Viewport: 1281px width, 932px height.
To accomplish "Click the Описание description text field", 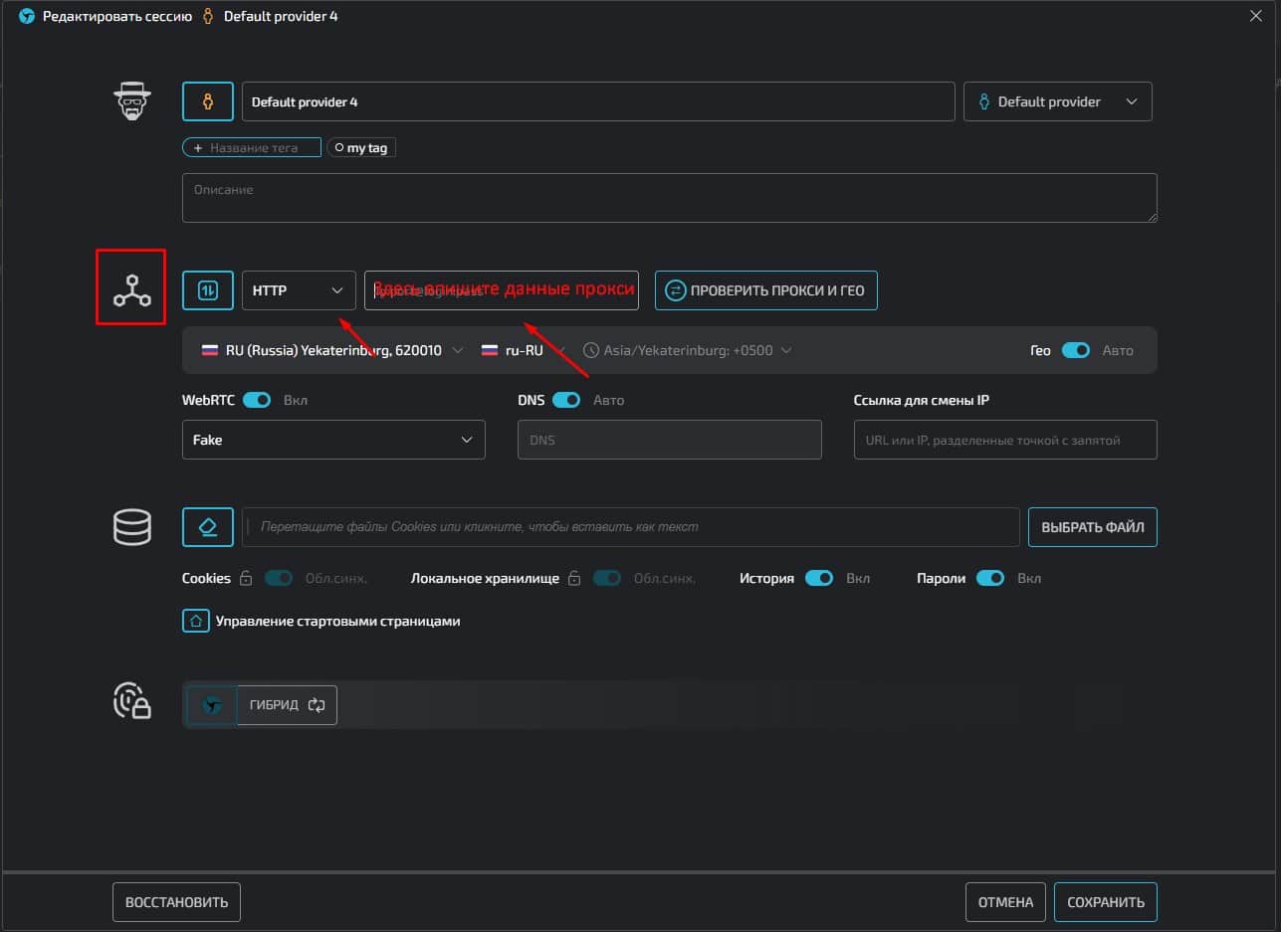I will pyautogui.click(x=669, y=198).
